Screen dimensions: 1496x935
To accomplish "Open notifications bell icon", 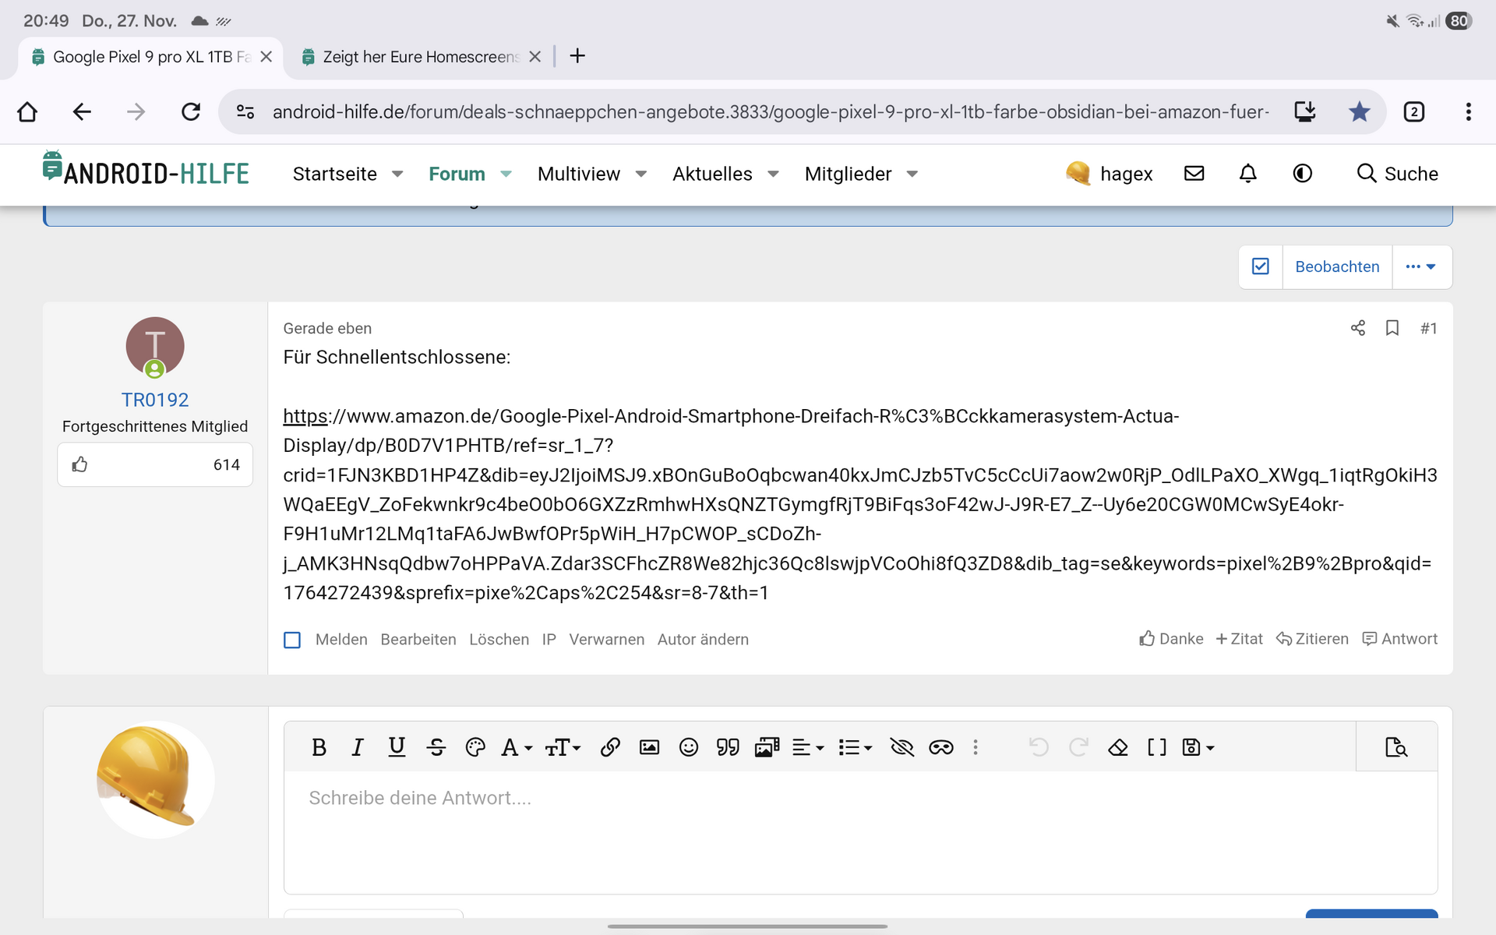I will [1247, 174].
